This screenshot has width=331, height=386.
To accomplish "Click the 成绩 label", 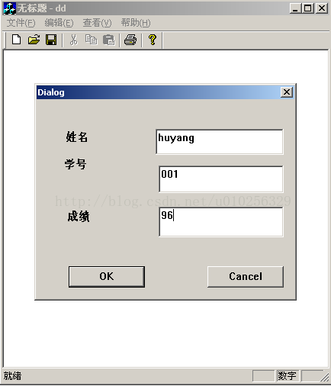I will pyautogui.click(x=79, y=217).
